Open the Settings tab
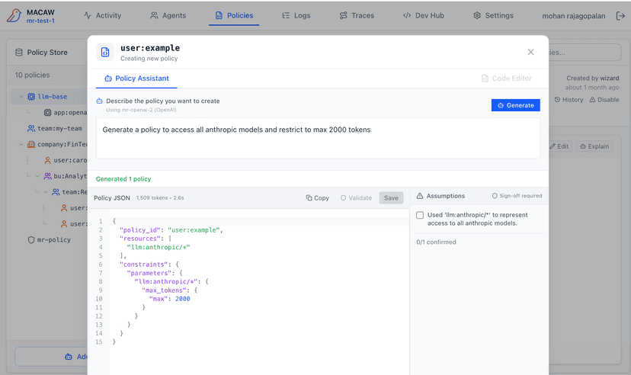The height and width of the screenshot is (375, 631). 493,15
